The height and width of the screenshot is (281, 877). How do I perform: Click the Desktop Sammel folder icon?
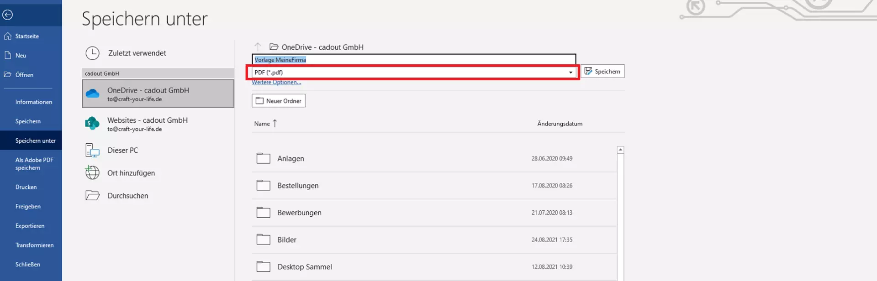click(264, 266)
